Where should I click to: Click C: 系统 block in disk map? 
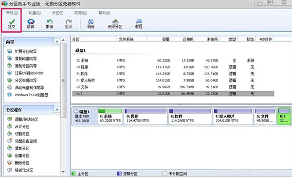tap(110, 116)
